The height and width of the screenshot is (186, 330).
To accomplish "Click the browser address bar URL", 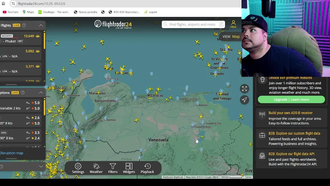I will [42, 4].
